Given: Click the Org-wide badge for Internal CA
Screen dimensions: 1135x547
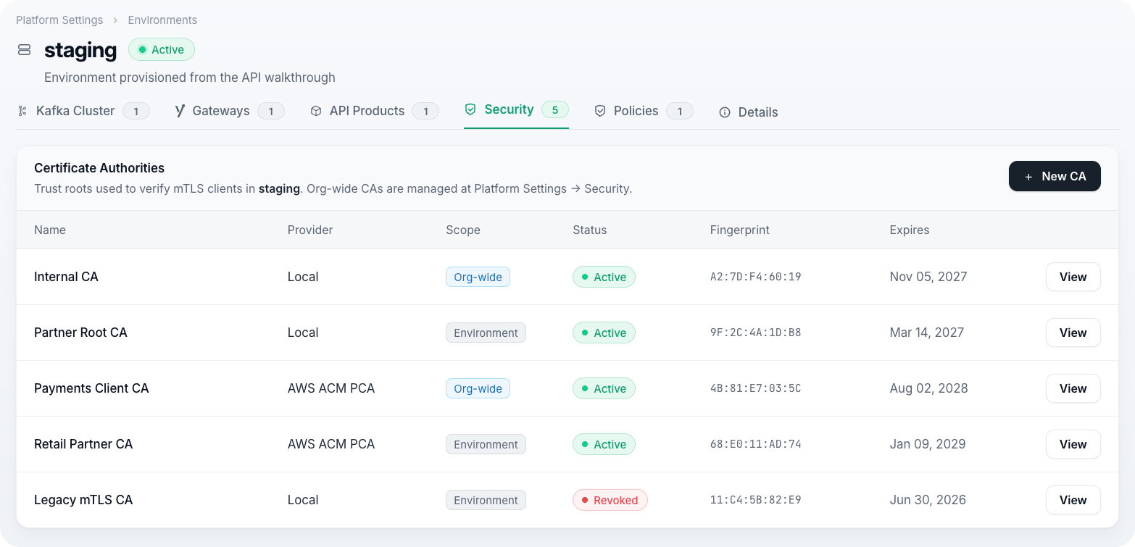Looking at the screenshot, I should [478, 277].
